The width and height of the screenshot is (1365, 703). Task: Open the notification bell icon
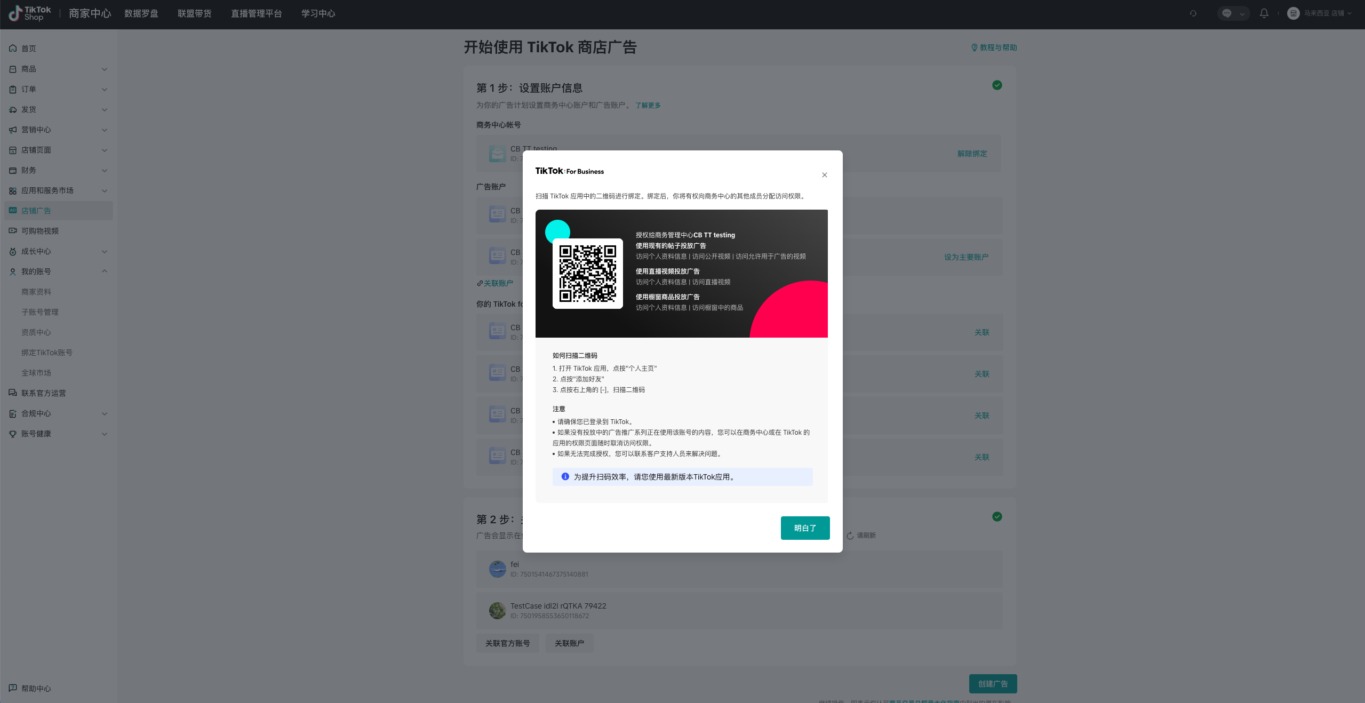coord(1264,13)
